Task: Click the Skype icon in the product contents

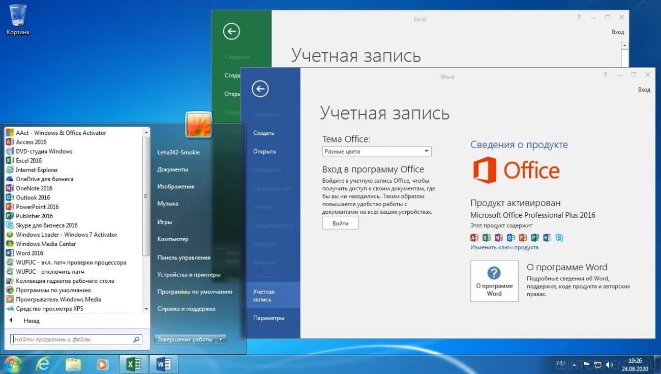Action: click(559, 238)
